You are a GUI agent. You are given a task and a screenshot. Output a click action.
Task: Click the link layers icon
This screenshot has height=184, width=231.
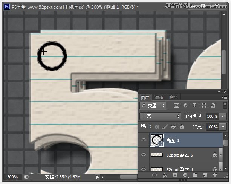tap(155, 175)
